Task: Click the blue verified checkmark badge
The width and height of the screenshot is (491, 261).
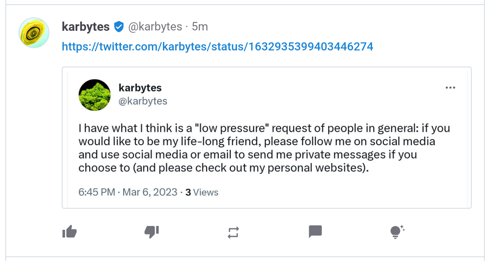Action: click(x=119, y=27)
